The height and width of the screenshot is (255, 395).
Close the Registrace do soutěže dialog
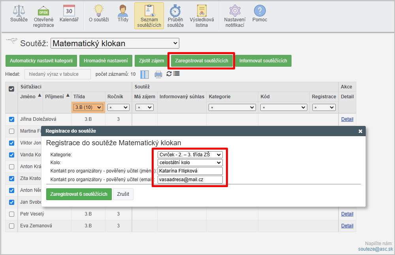click(360, 131)
